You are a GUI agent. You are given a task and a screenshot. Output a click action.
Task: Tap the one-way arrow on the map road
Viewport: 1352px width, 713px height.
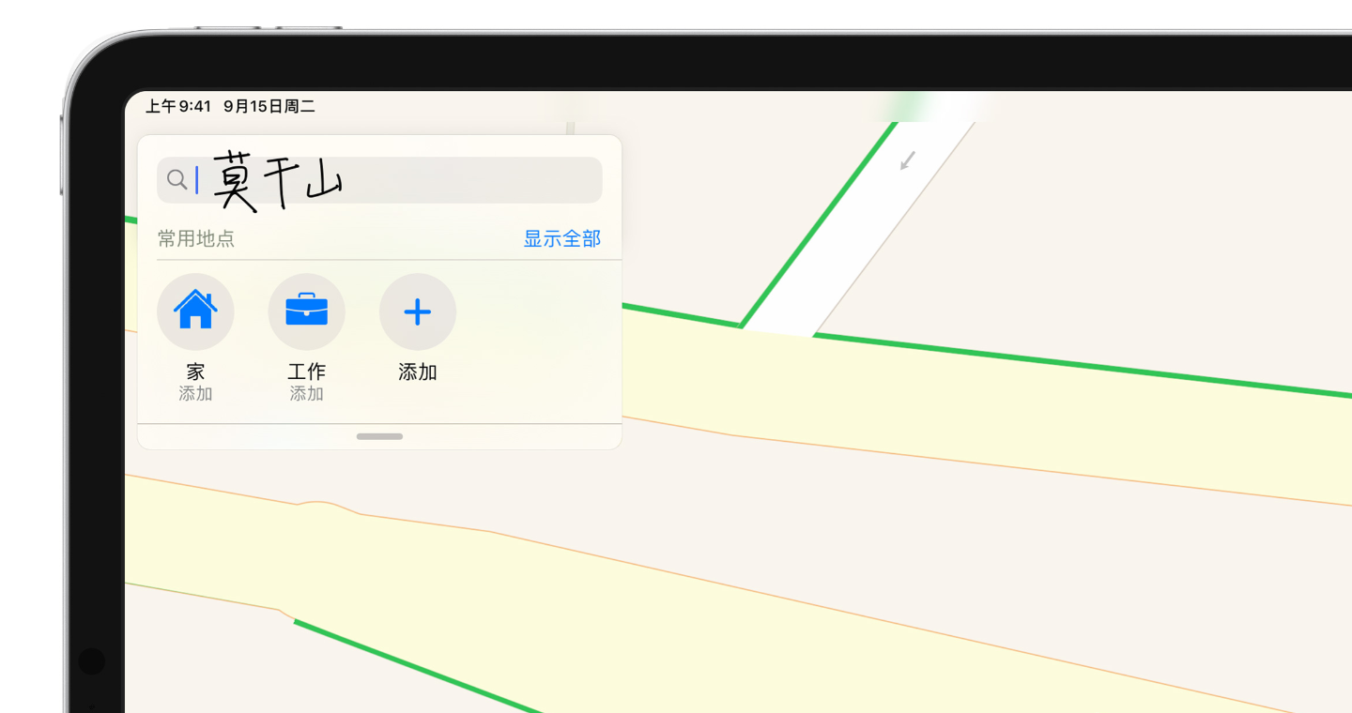tap(908, 160)
